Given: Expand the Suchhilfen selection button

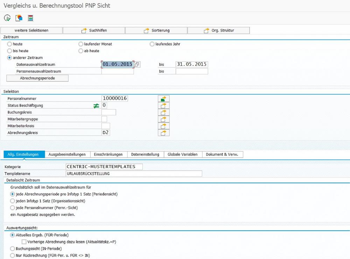Looking at the screenshot, I should click(94, 30).
